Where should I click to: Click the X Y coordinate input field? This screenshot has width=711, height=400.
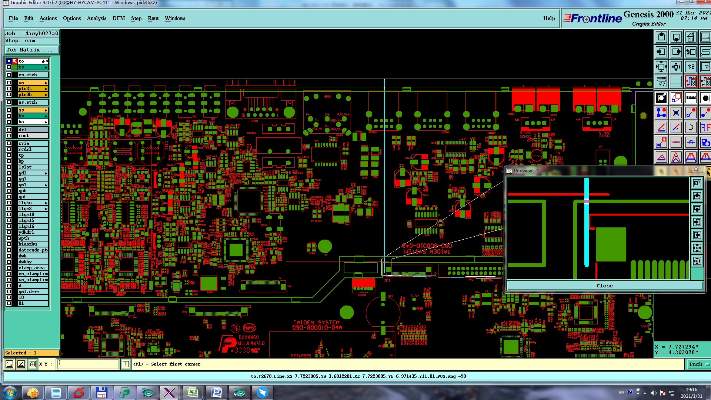pos(88,364)
